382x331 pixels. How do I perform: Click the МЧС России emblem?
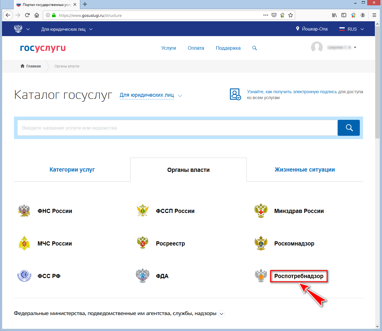(24, 243)
